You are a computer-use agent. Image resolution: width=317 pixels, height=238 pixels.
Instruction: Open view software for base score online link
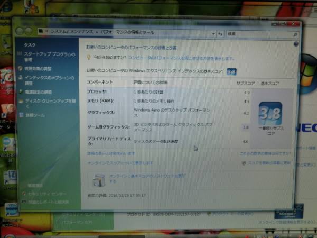click(x=147, y=178)
